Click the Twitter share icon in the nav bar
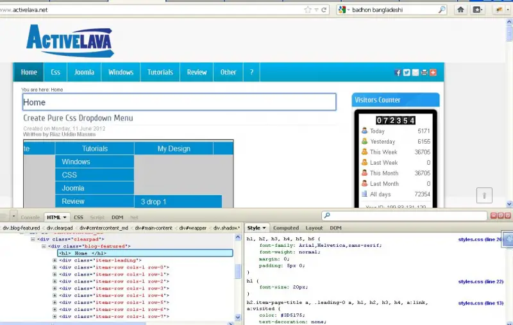The height and width of the screenshot is (325, 513). [407, 72]
